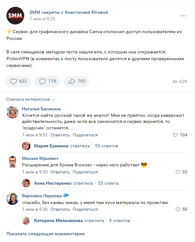This screenshot has height=242, width=195.
Task: Like Наталья Басакина's comment
Action: point(180,135)
